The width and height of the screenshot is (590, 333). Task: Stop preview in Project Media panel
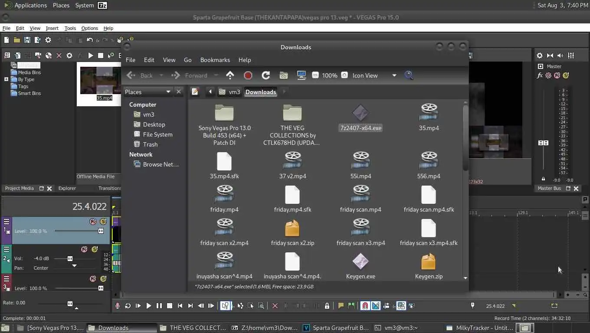pyautogui.click(x=101, y=55)
